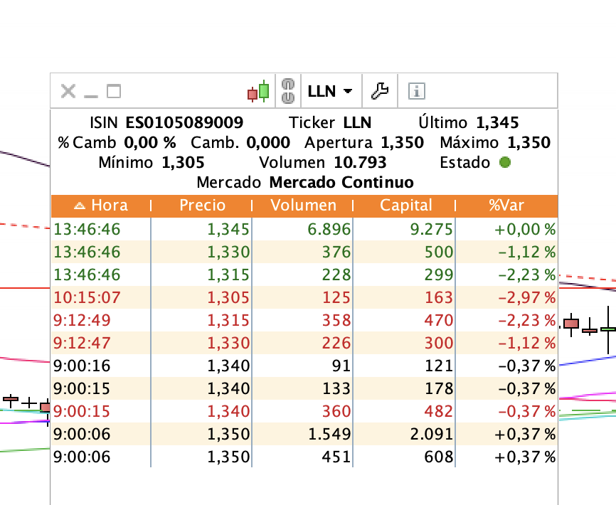
Task: Select the trade with volume 1.549
Action: (304, 434)
